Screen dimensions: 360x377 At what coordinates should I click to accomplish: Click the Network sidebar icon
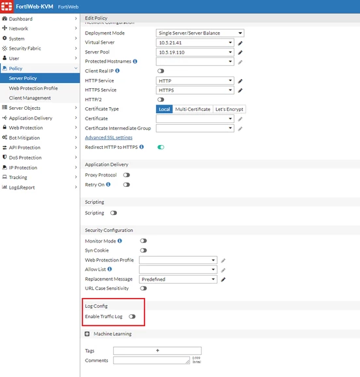click(x=5, y=28)
